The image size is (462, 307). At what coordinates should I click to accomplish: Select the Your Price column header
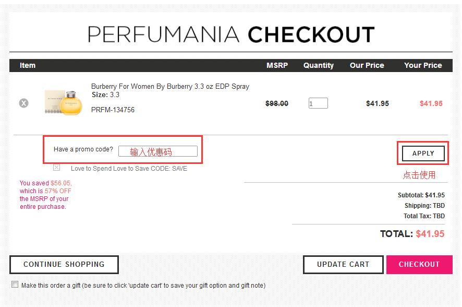[423, 65]
